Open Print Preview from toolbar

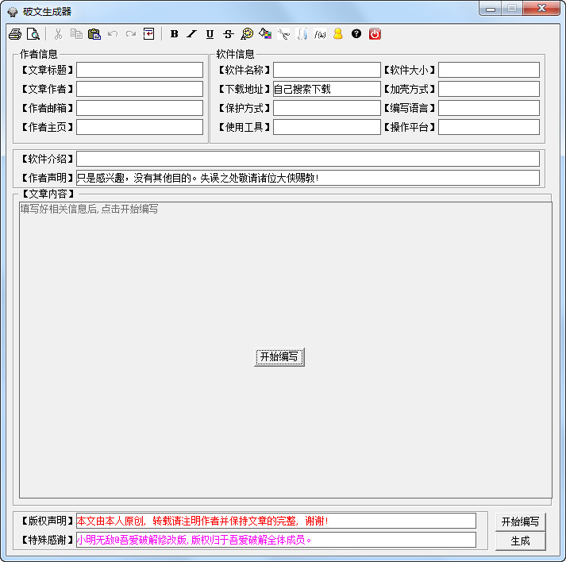[x=33, y=34]
